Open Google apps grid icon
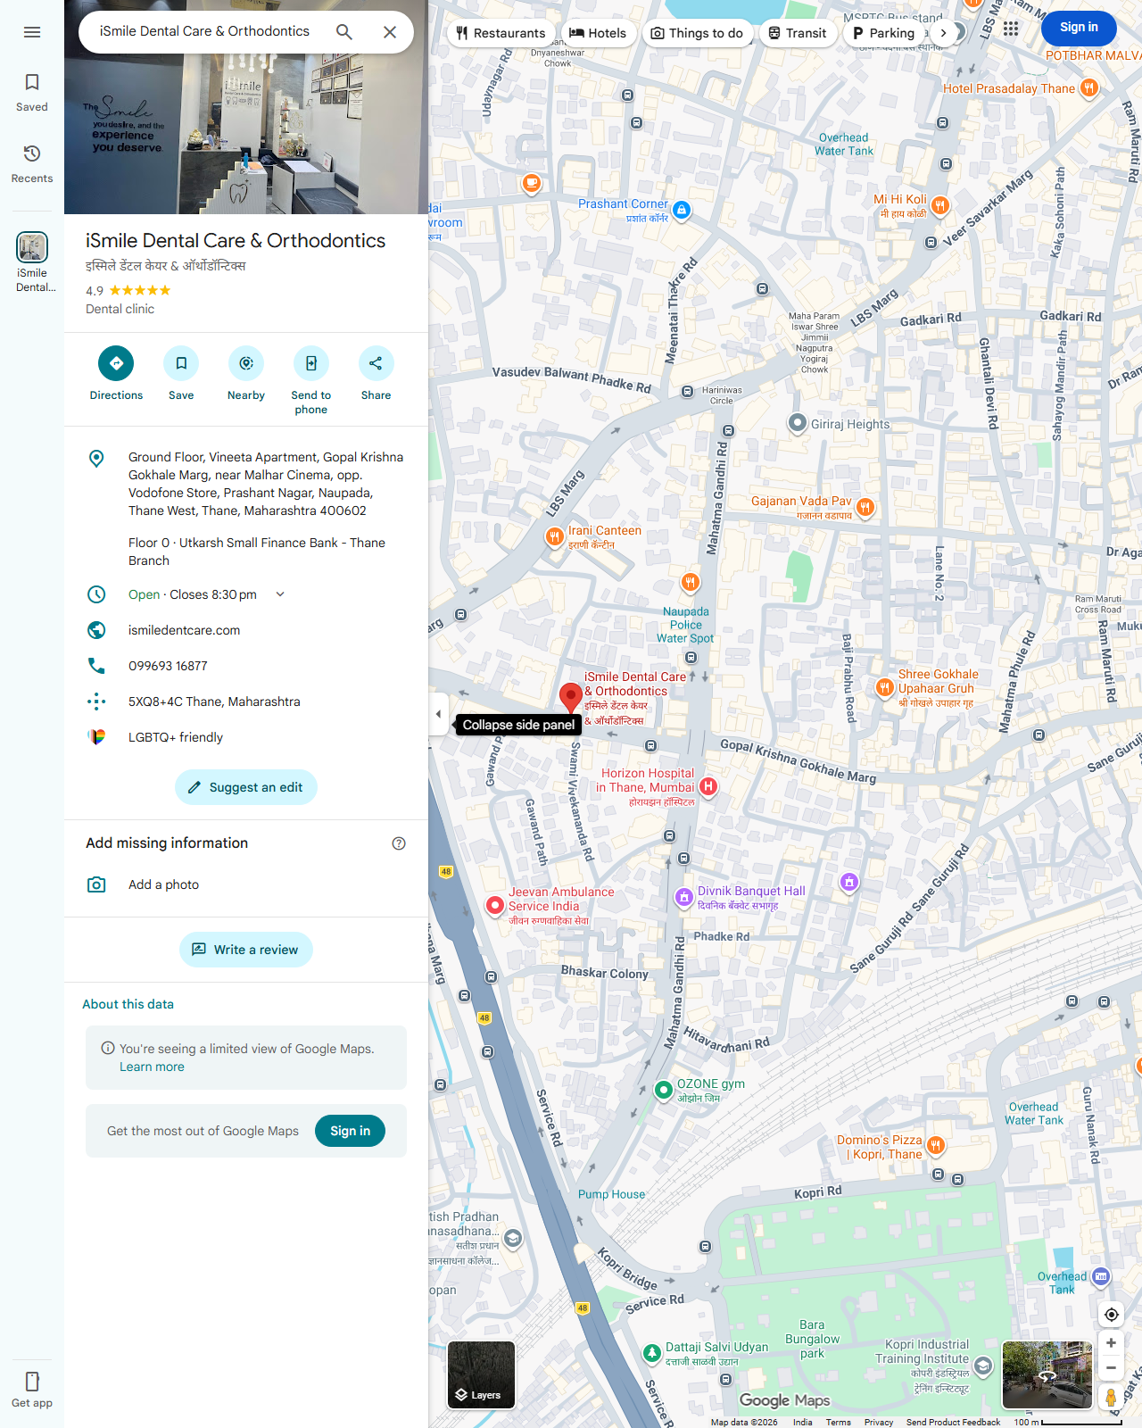The width and height of the screenshot is (1142, 1428). 1011,29
